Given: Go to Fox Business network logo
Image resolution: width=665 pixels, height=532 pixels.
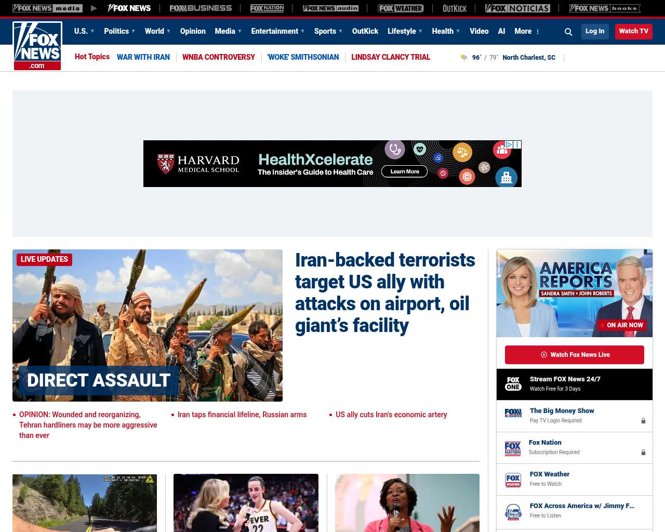Looking at the screenshot, I should (201, 8).
